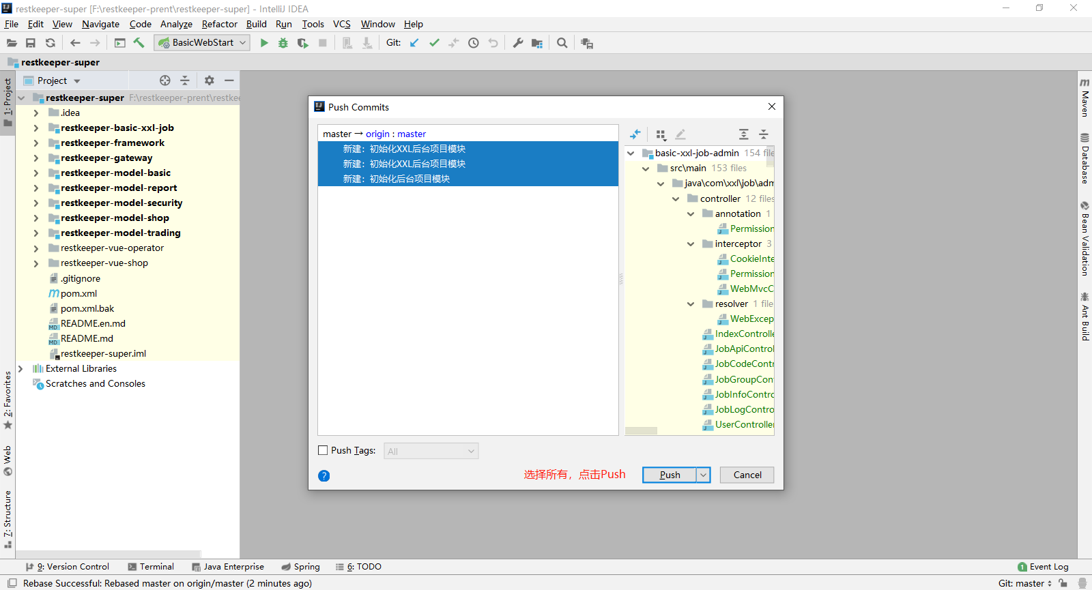Click origin remote link
The image size is (1092, 590).
[x=377, y=134]
